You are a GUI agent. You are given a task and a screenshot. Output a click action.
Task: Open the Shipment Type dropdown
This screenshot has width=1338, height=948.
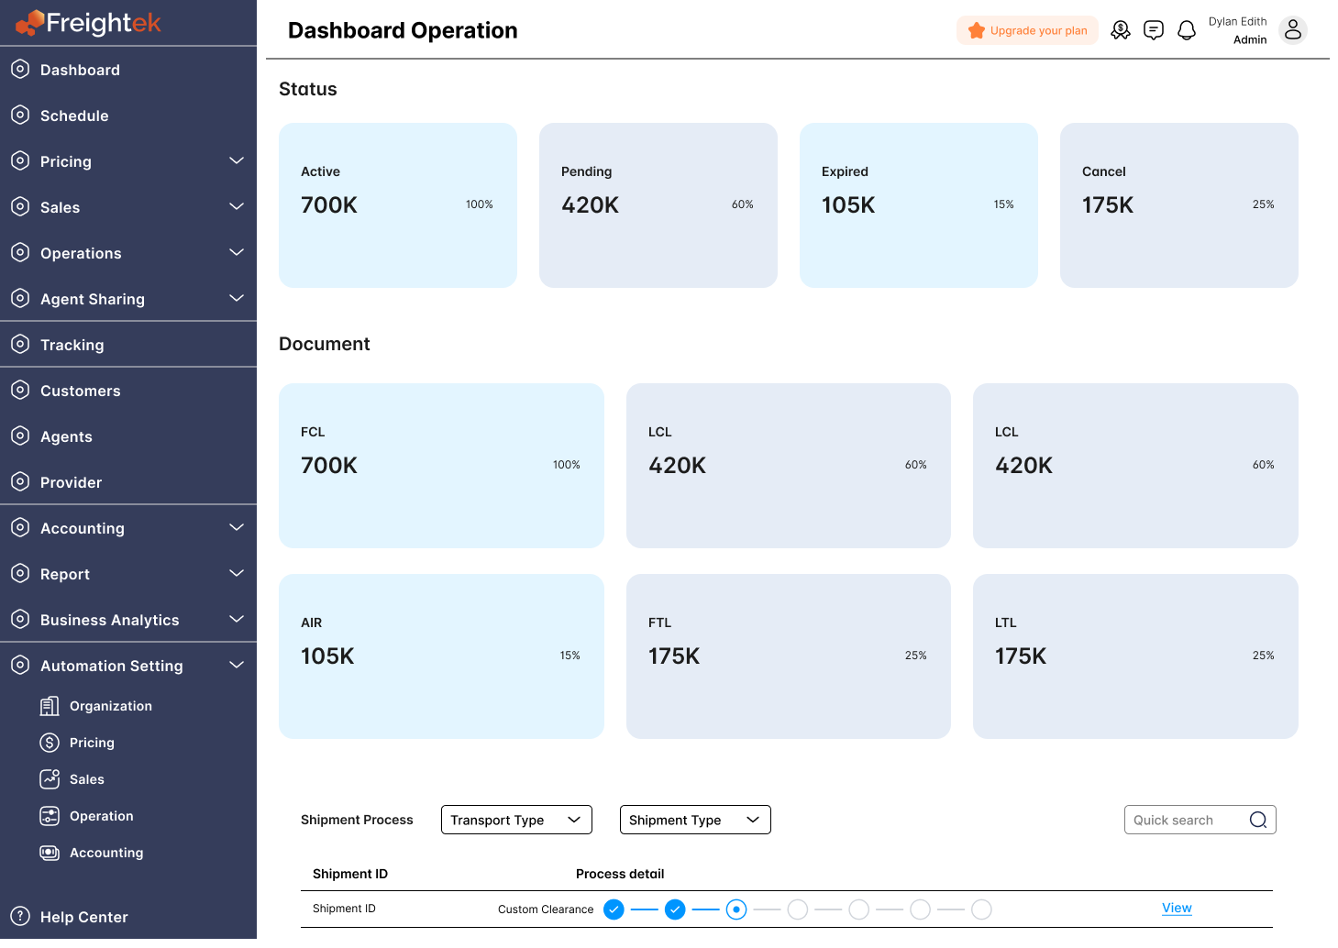pyautogui.click(x=694, y=820)
